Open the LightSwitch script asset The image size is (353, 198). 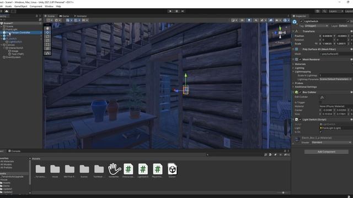pyautogui.click(x=143, y=170)
